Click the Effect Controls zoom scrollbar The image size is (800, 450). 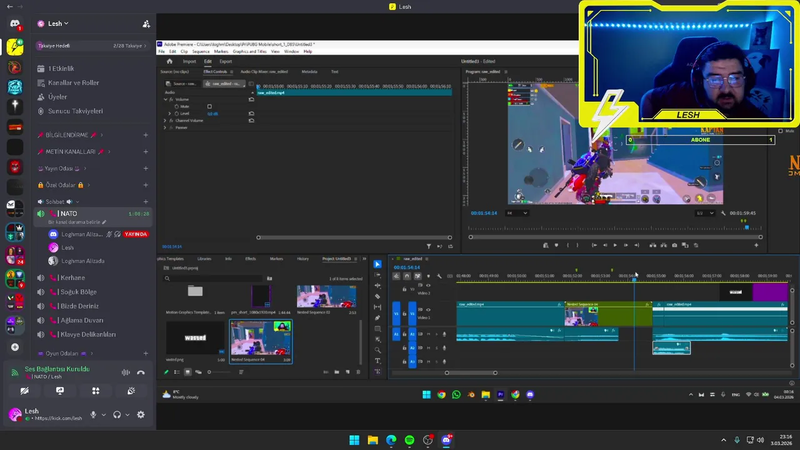pyautogui.click(x=354, y=237)
